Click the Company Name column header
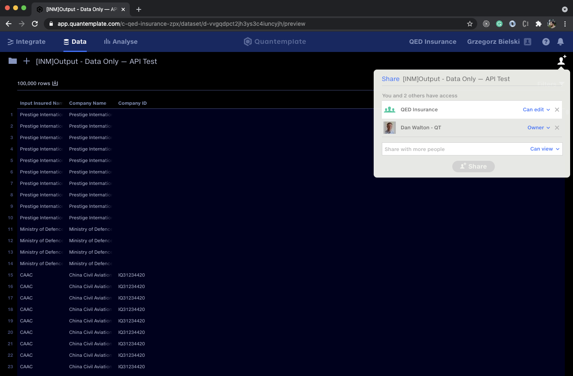Screen dimensions: 573x376 click(88, 103)
